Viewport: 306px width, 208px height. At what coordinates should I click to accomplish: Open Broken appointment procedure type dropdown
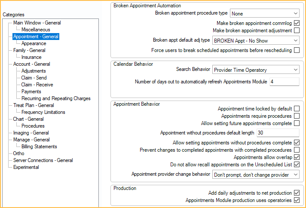[x=265, y=13]
